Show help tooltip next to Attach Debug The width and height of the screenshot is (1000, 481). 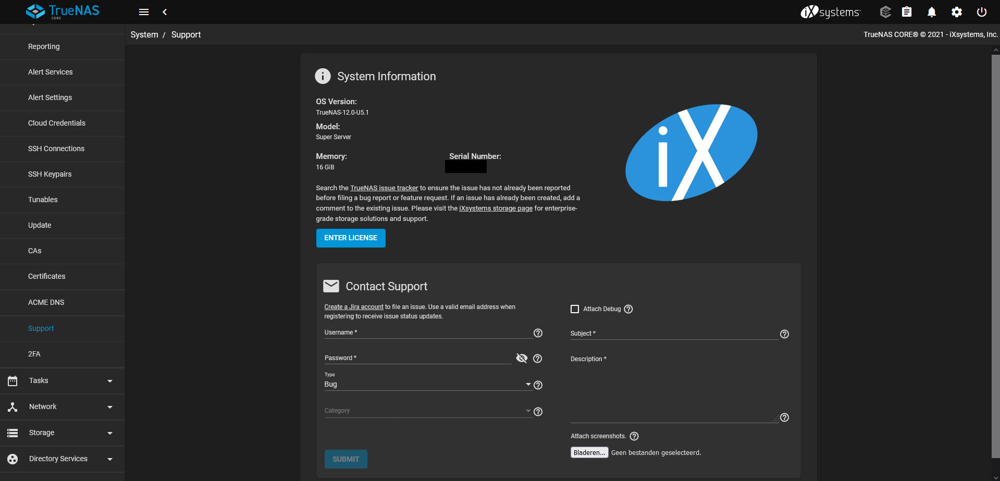(x=628, y=309)
